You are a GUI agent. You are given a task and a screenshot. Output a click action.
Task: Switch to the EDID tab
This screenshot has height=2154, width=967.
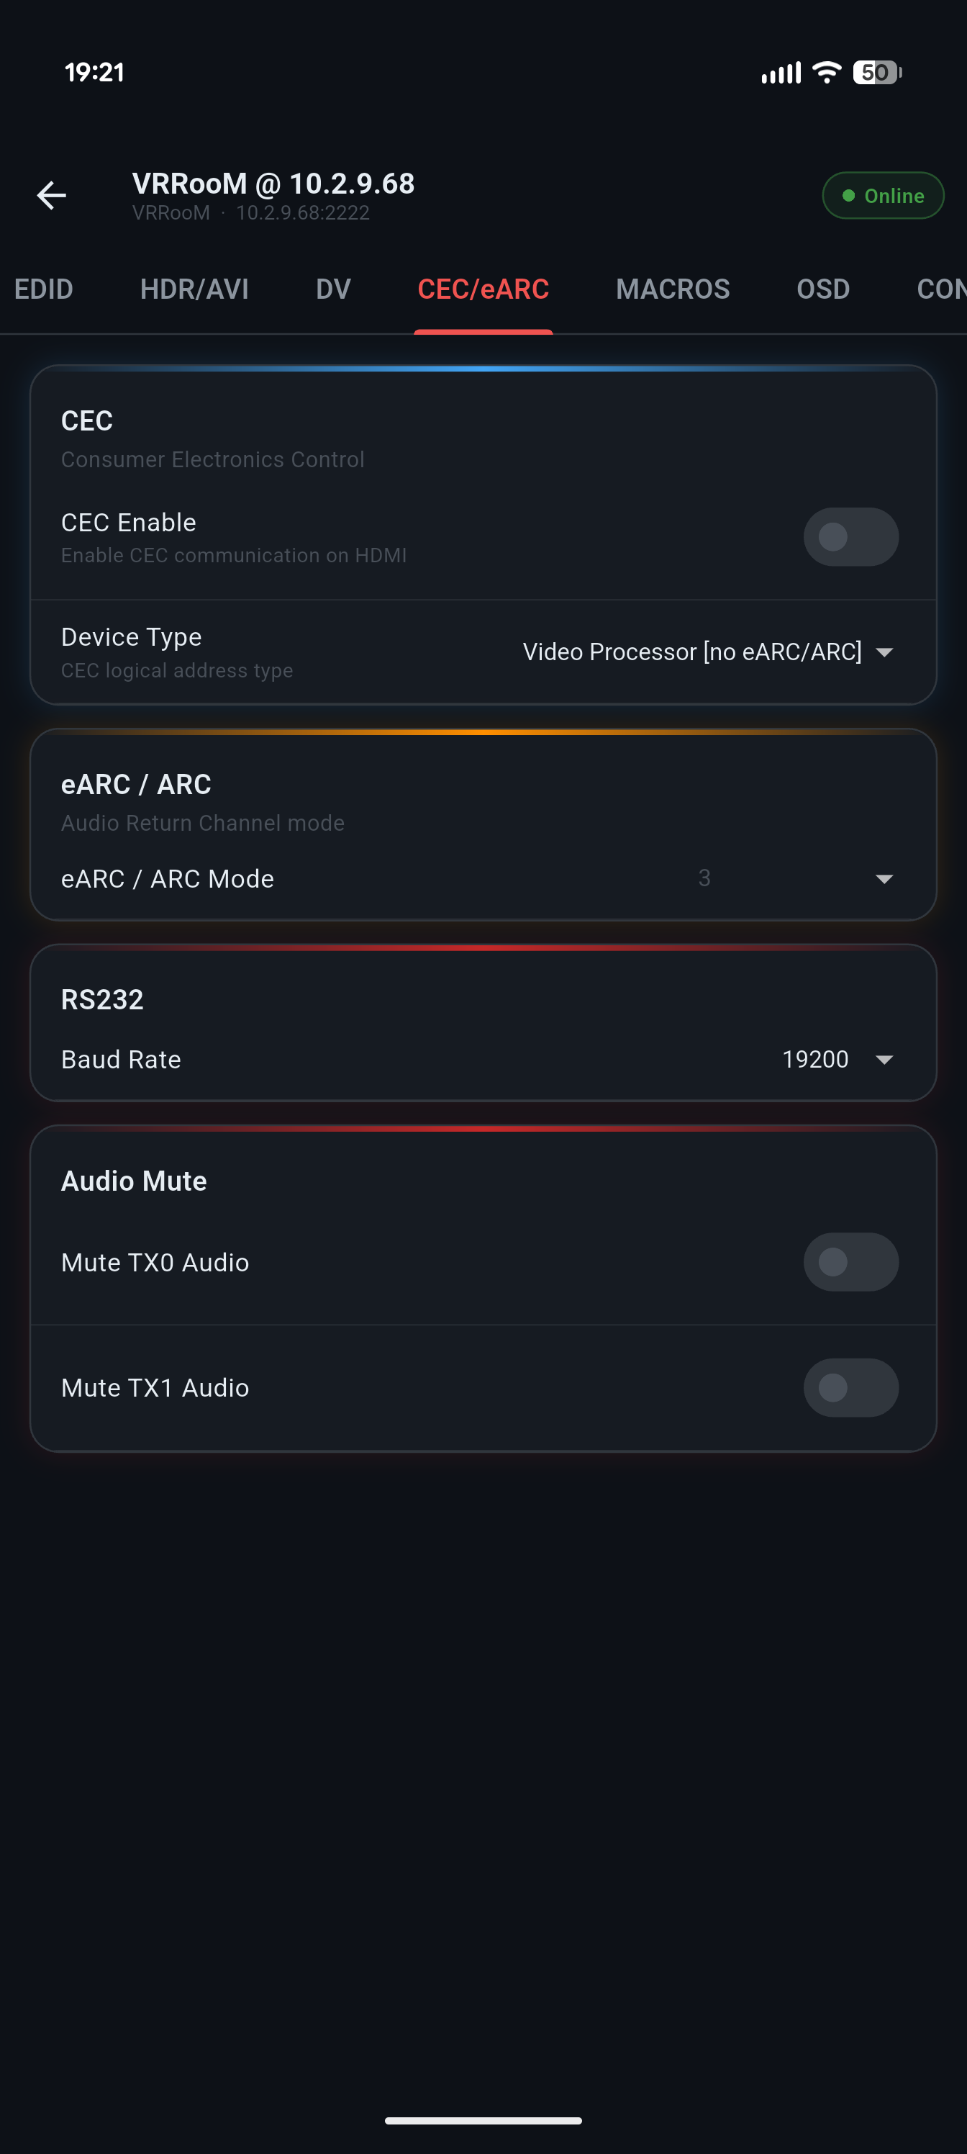coord(43,289)
